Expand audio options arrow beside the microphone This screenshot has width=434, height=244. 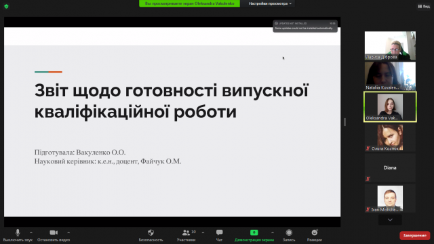click(31, 232)
